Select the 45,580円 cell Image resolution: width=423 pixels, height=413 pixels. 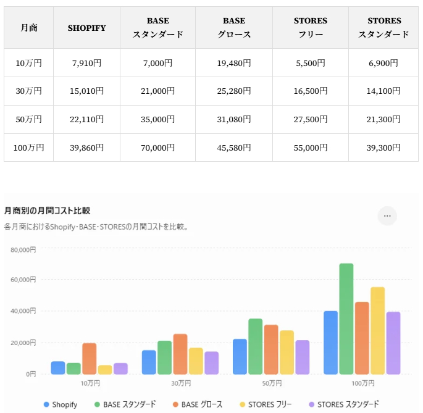234,148
